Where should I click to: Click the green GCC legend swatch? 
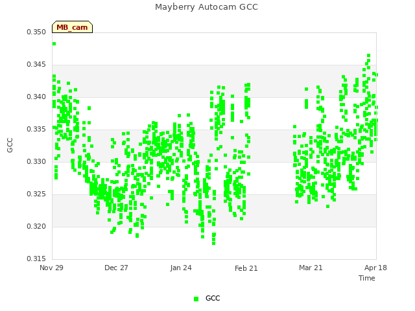196,299
